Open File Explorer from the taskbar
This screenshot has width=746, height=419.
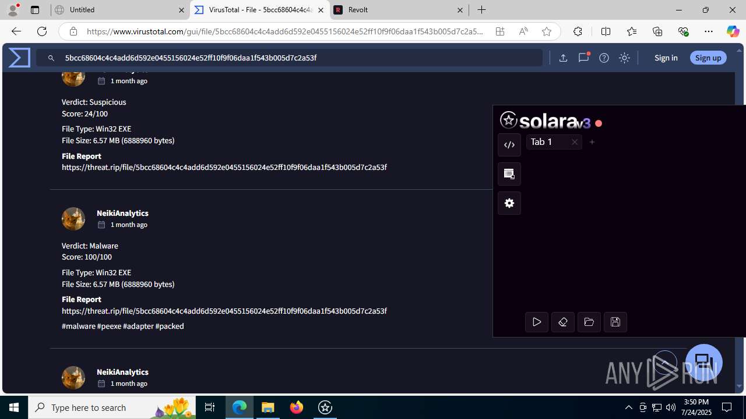click(268, 407)
